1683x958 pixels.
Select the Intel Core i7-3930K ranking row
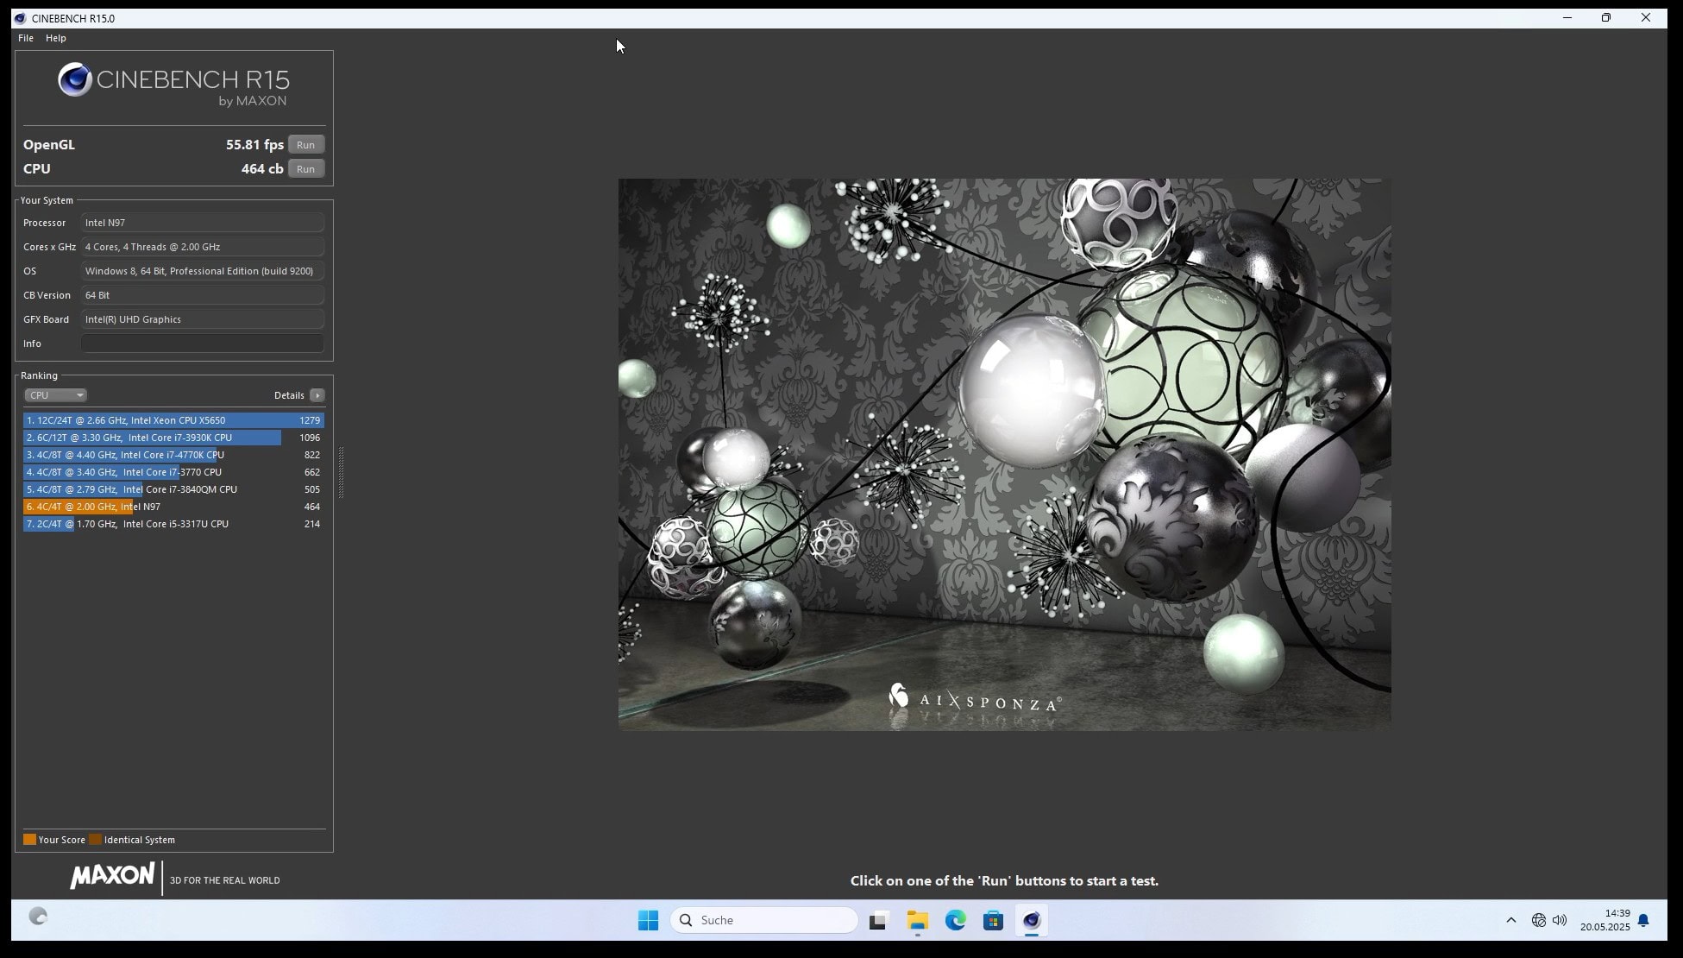[173, 438]
